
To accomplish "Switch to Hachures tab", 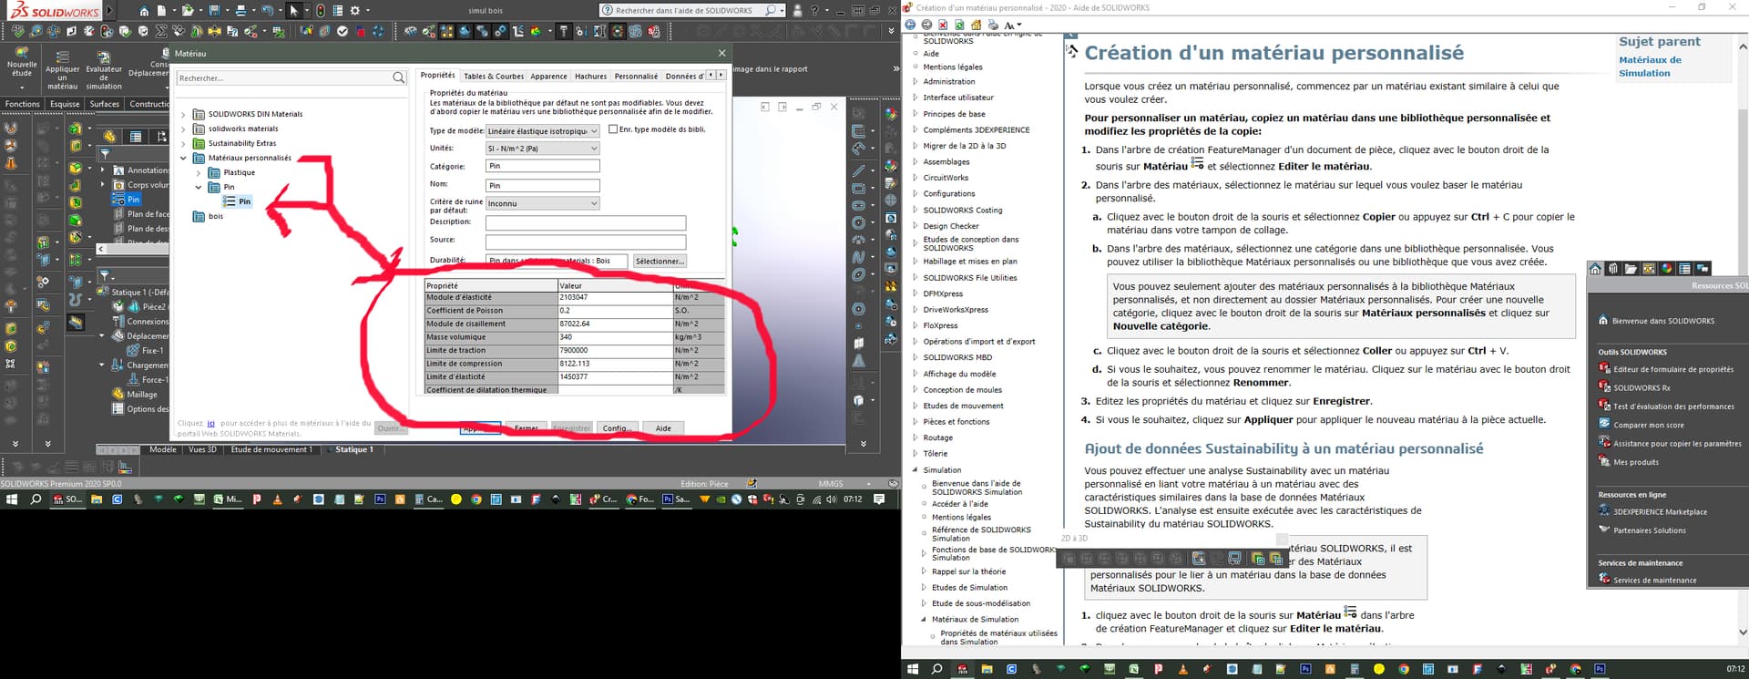I will pos(590,77).
